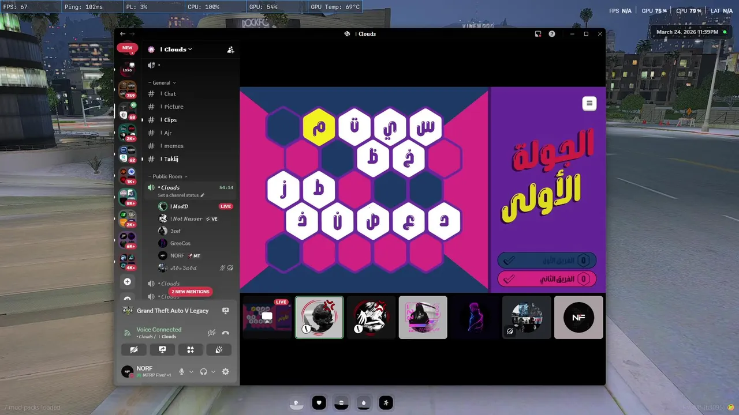Turn on camera button
Image resolution: width=739 pixels, height=415 pixels.
coord(135,350)
